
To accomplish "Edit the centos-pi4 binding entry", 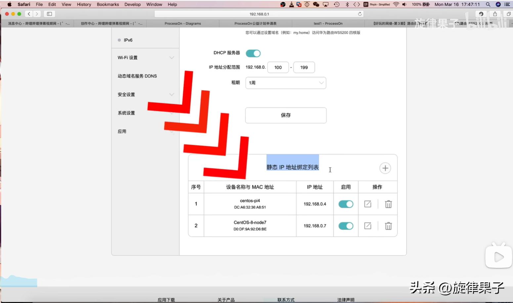I will (367, 204).
